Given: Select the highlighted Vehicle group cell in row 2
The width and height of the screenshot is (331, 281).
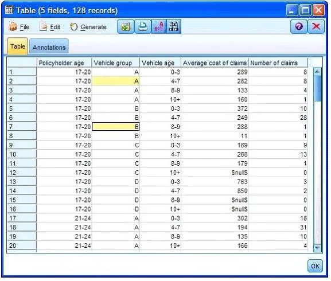Looking at the screenshot, I should click(116, 81).
